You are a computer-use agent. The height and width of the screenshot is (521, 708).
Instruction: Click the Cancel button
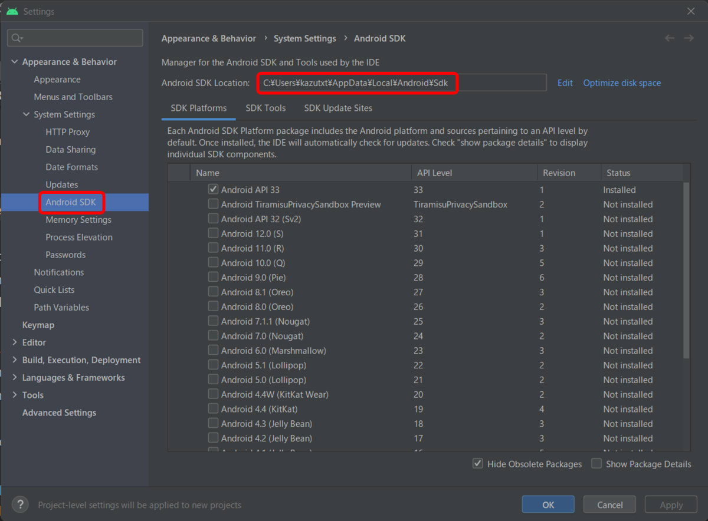coord(609,504)
